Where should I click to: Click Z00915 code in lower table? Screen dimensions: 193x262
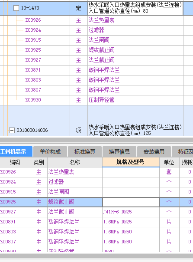point(8,192)
